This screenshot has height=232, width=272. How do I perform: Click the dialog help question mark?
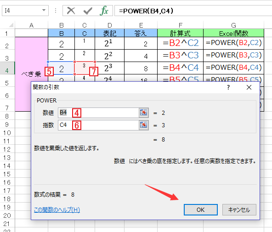(x=228, y=87)
